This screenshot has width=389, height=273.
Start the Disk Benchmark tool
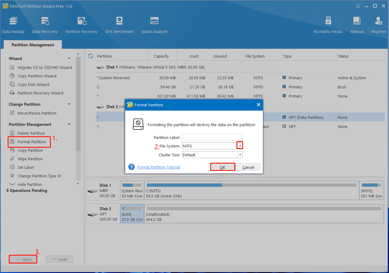tap(119, 25)
